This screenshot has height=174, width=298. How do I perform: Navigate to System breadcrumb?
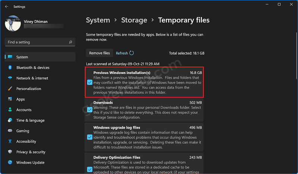tap(98, 20)
